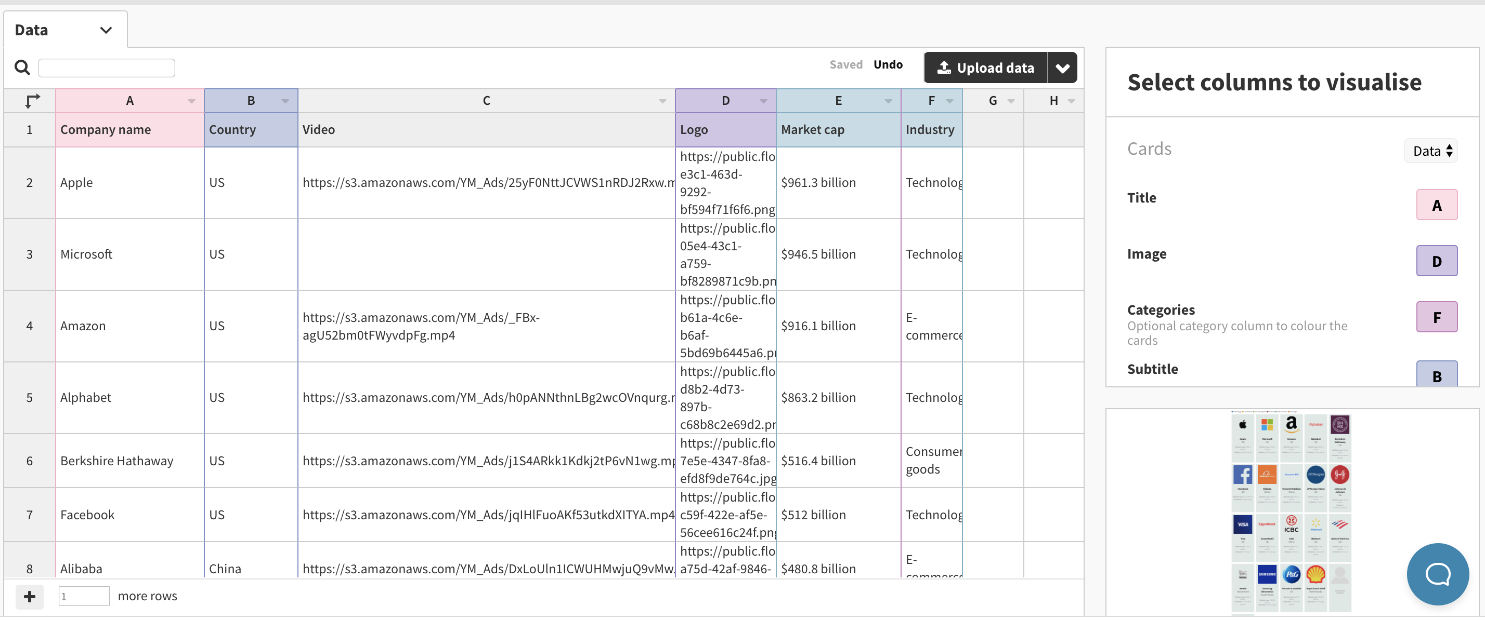The width and height of the screenshot is (1485, 620).
Task: Select the Industry header cell
Action: point(932,130)
